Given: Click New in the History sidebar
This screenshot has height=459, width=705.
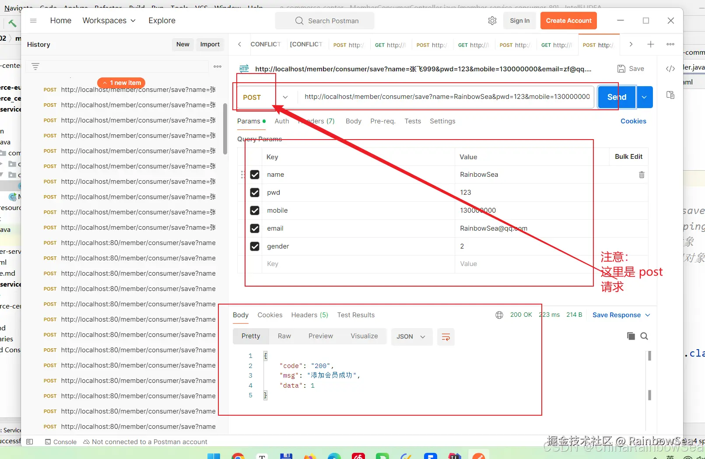Looking at the screenshot, I should 183,44.
